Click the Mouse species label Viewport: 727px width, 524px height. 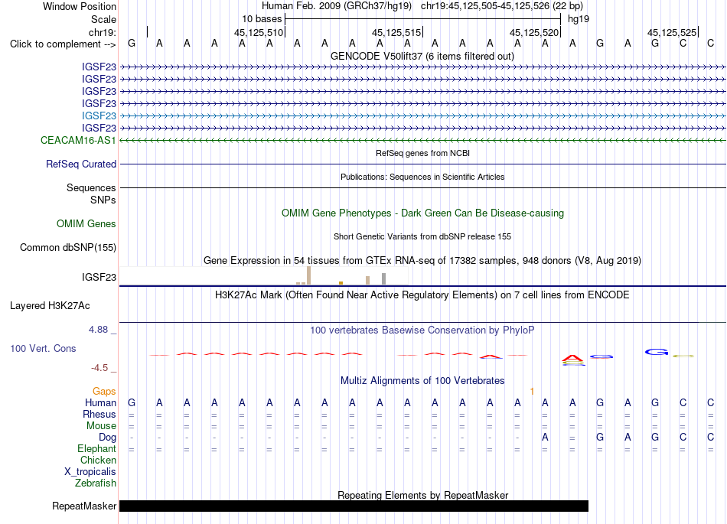pos(101,426)
